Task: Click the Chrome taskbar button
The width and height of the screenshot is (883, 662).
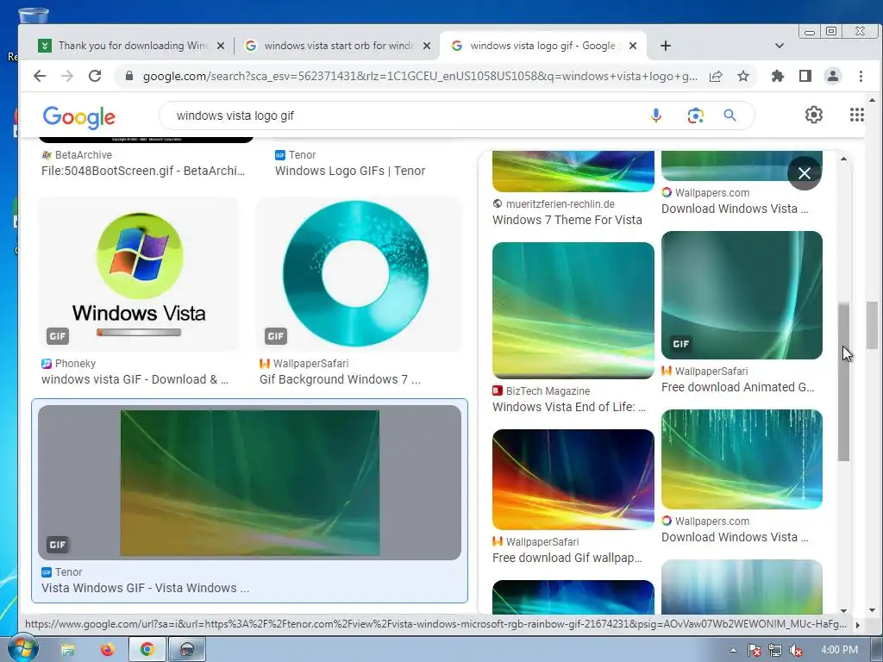Action: coord(147,650)
